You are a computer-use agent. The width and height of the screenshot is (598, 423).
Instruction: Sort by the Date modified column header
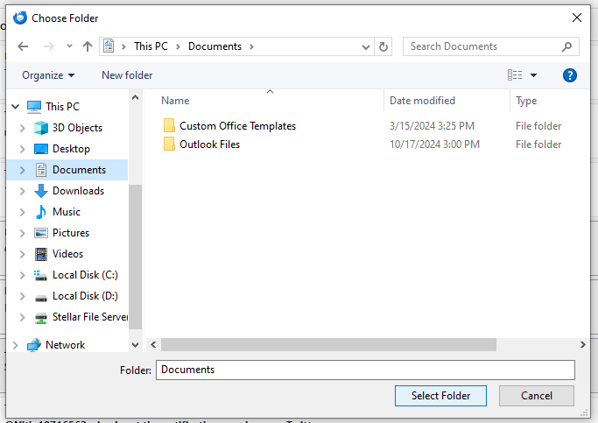(x=422, y=101)
